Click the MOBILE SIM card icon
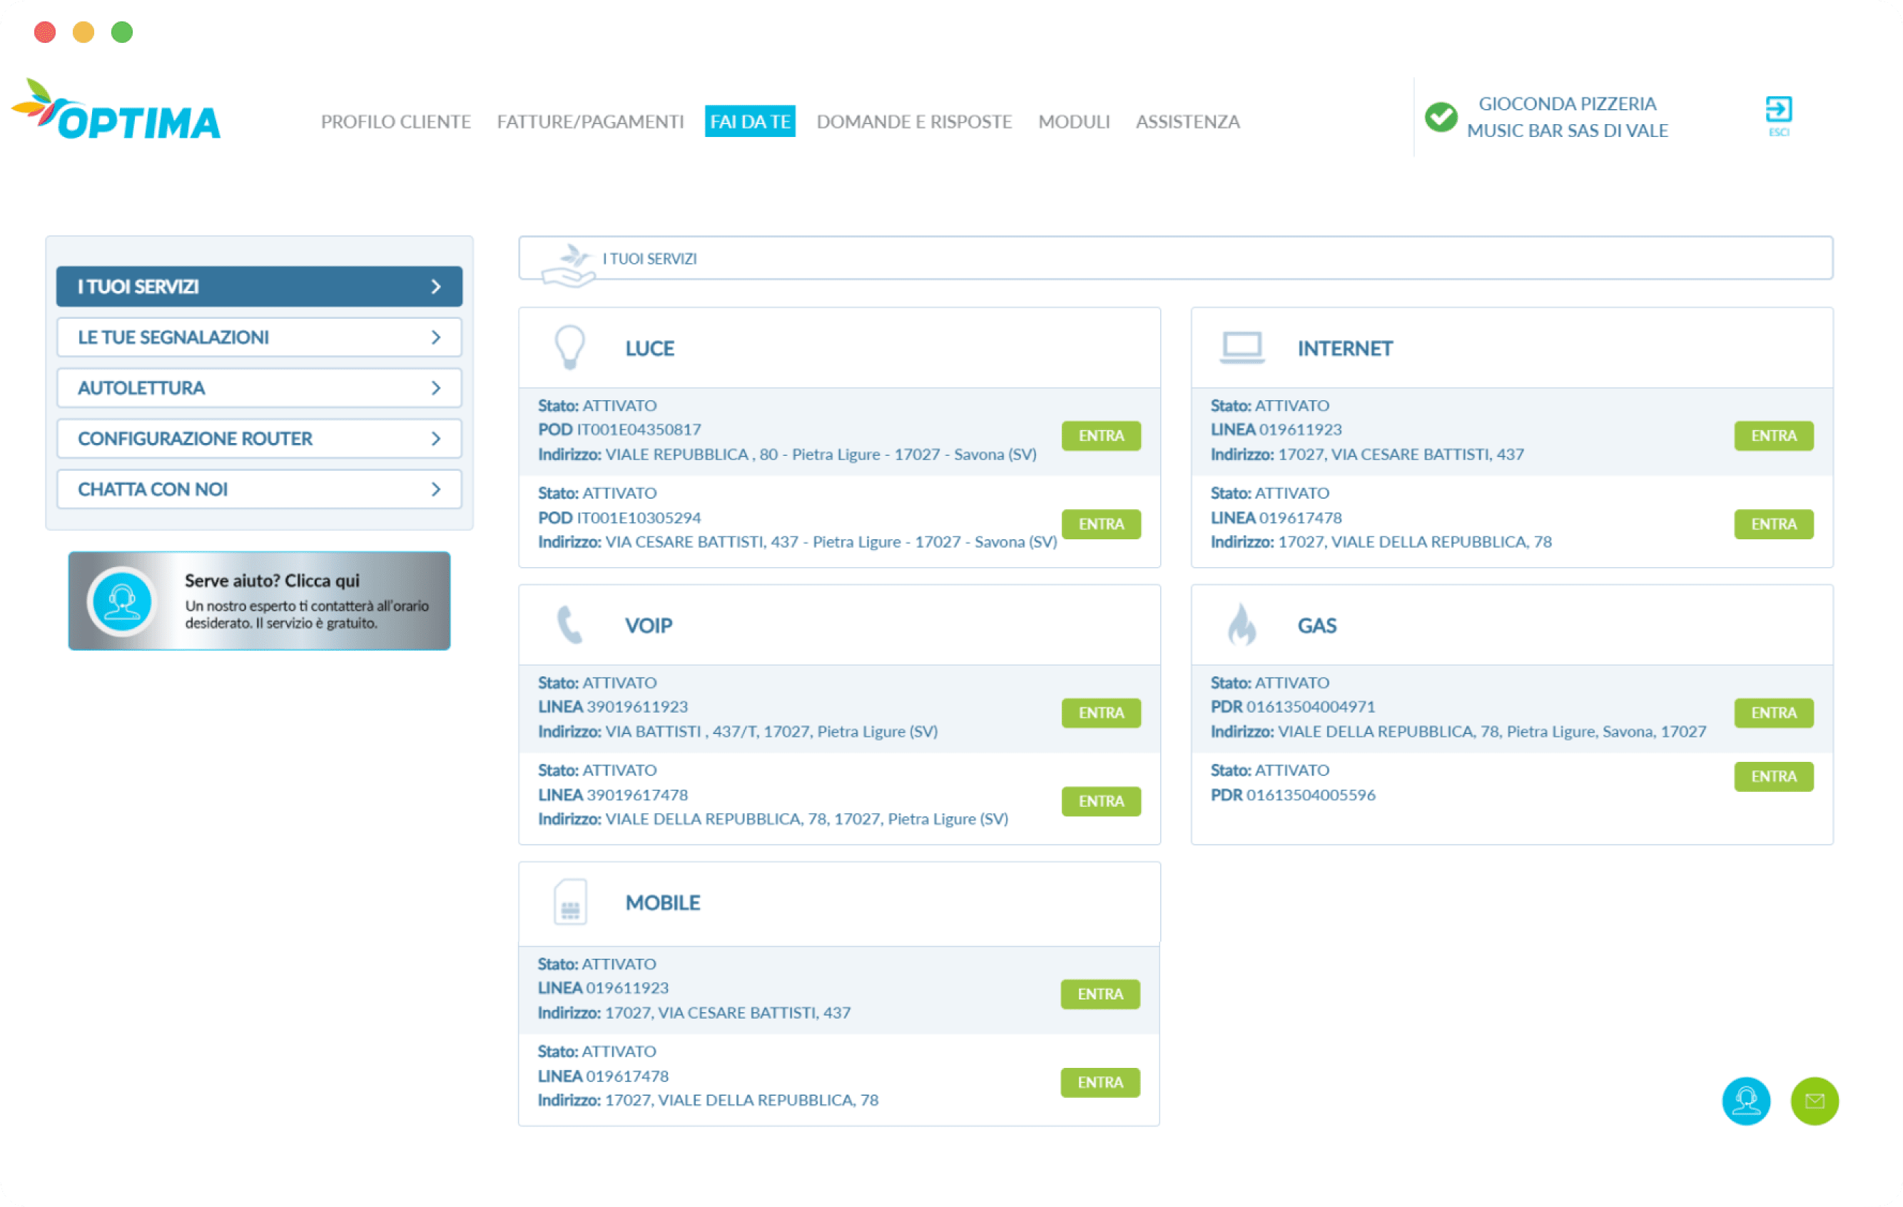The image size is (1903, 1207). point(571,902)
